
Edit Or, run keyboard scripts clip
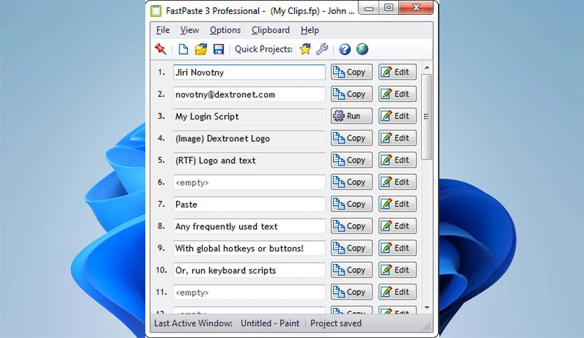pos(397,270)
